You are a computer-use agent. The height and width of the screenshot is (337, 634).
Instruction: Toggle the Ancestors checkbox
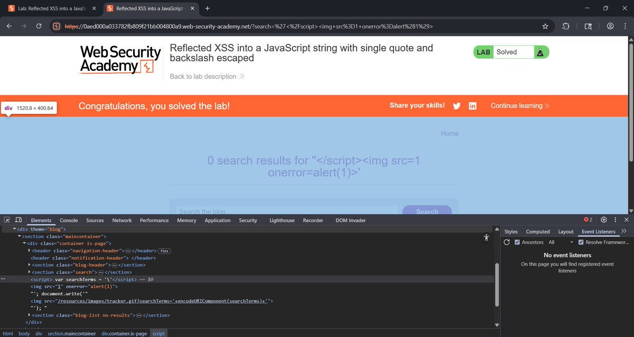pyautogui.click(x=517, y=242)
